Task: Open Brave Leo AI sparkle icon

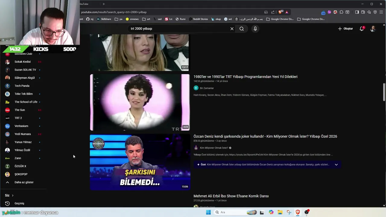Action: point(369,12)
